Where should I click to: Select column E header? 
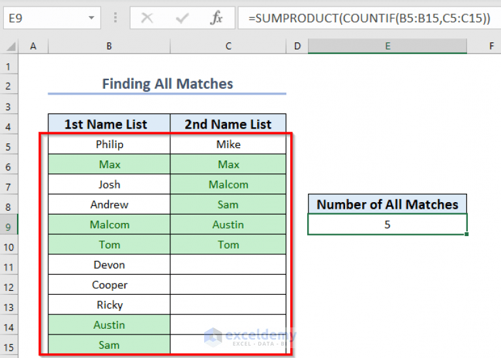(x=387, y=46)
